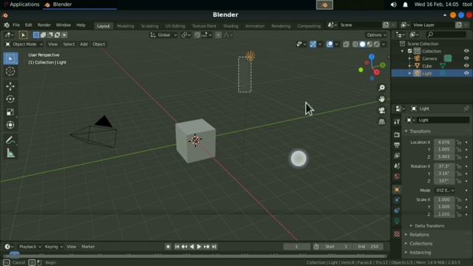Click the Blender logo menu icon

click(7, 25)
